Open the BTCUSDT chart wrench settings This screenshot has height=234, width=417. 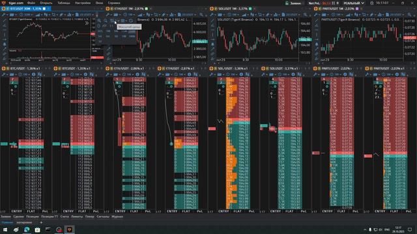pyautogui.click(x=3, y=14)
